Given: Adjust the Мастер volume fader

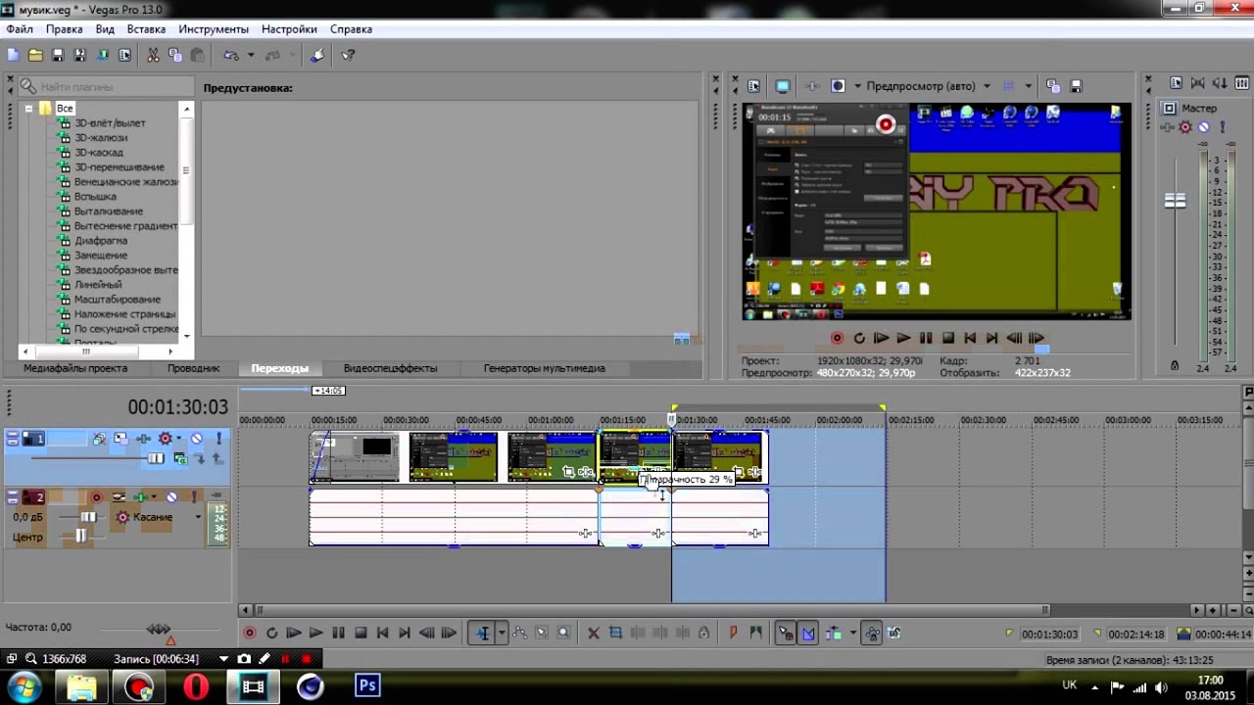Looking at the screenshot, I should click(x=1175, y=201).
